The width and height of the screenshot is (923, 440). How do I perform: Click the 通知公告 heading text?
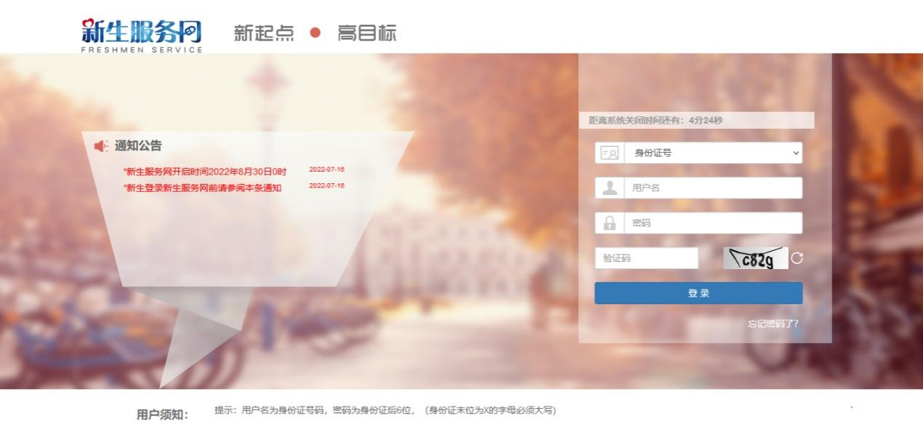(138, 146)
